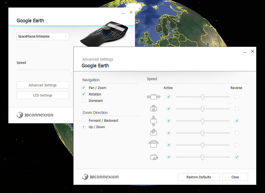Enable Reverse for tilt axis
The image size is (265, 193).
237,133
